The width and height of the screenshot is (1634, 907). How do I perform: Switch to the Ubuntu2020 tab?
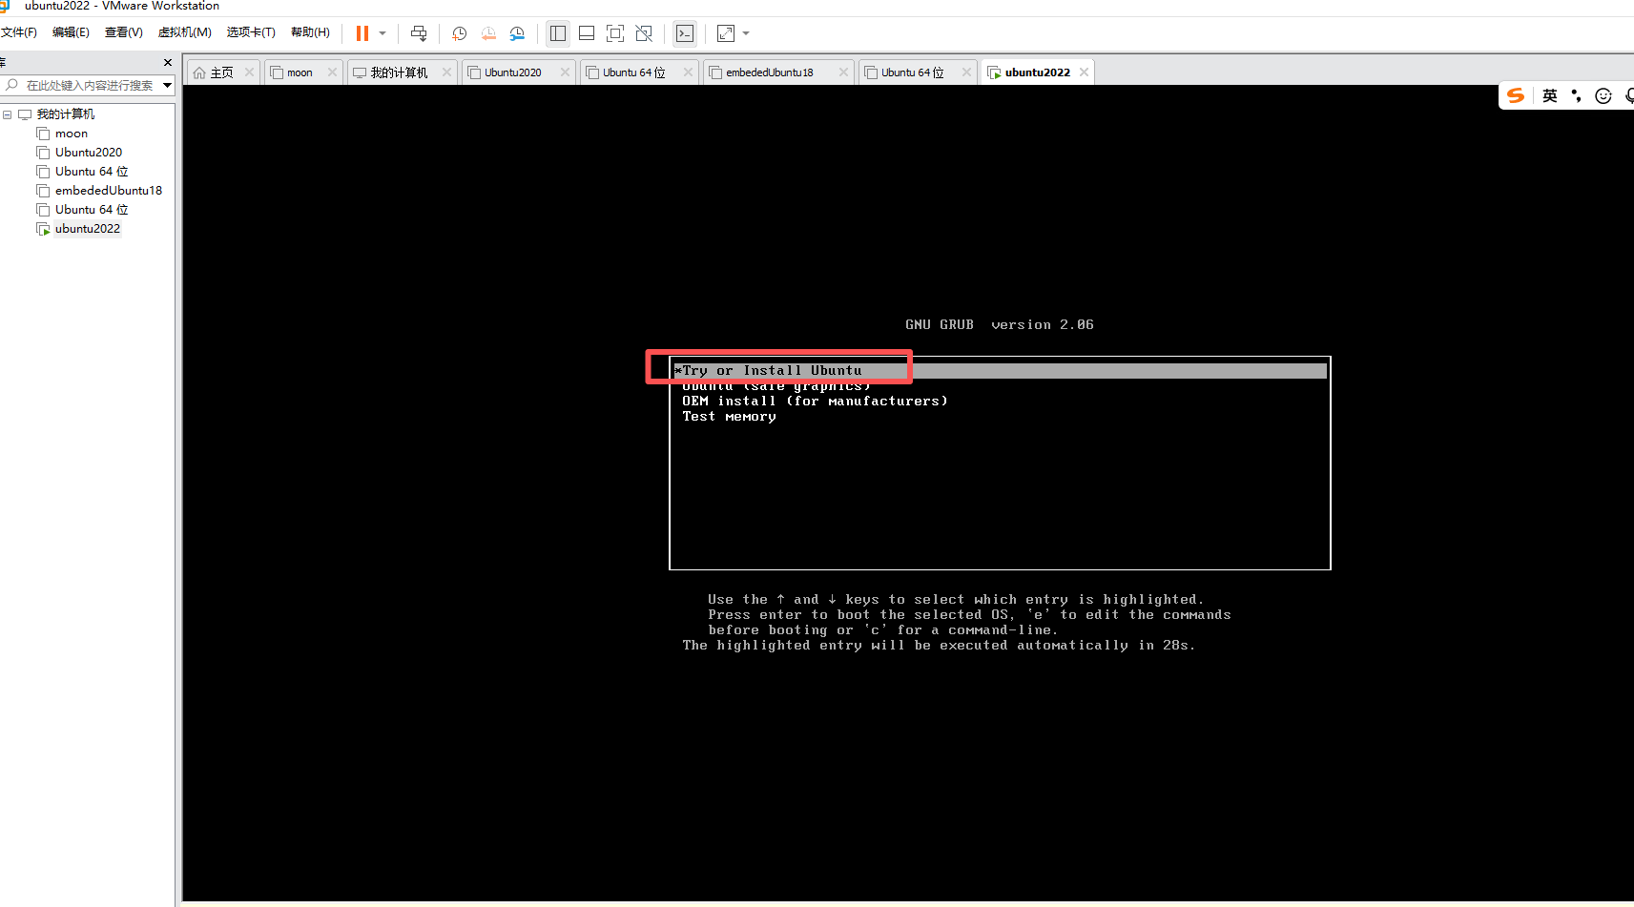click(518, 72)
